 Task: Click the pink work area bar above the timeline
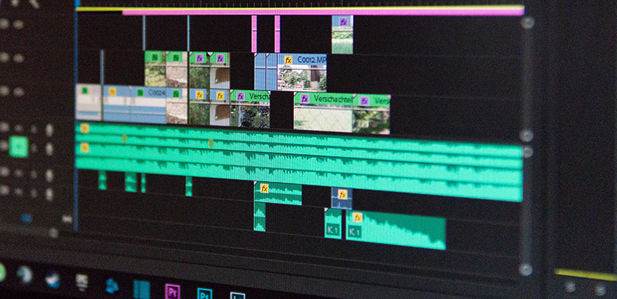pyautogui.click(x=322, y=12)
